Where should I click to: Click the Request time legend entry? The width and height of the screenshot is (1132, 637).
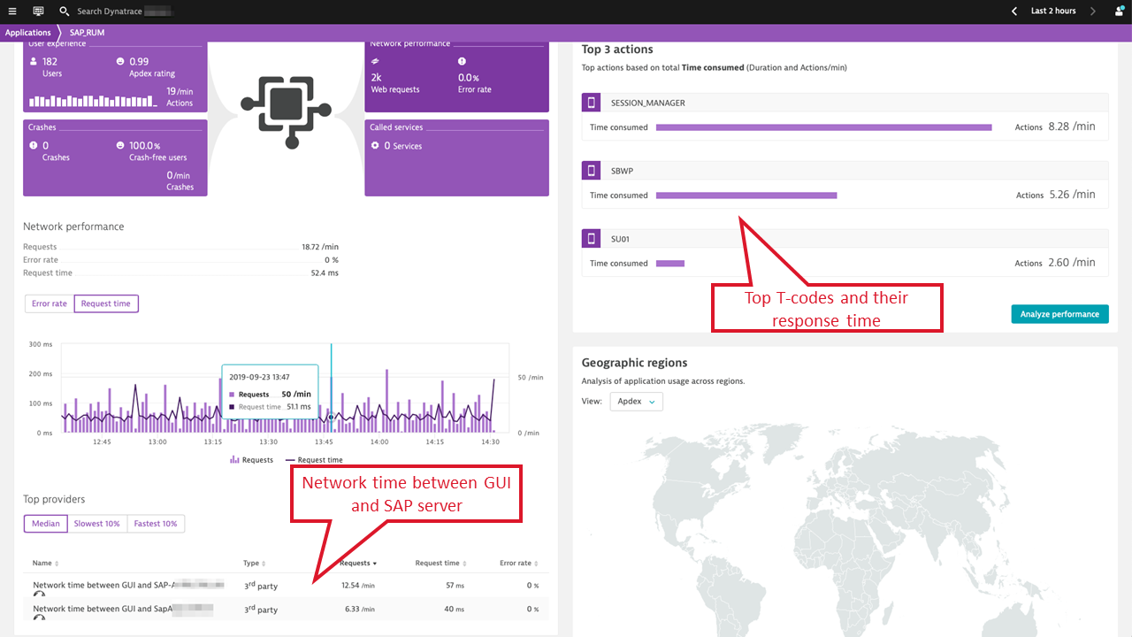[314, 460]
